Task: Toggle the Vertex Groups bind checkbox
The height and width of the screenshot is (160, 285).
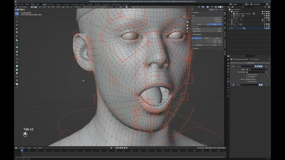Action: pyautogui.click(x=247, y=79)
